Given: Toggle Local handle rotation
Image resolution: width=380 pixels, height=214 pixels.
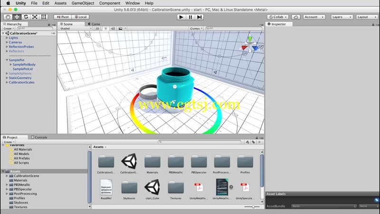Looking at the screenshot, I should tap(80, 17).
